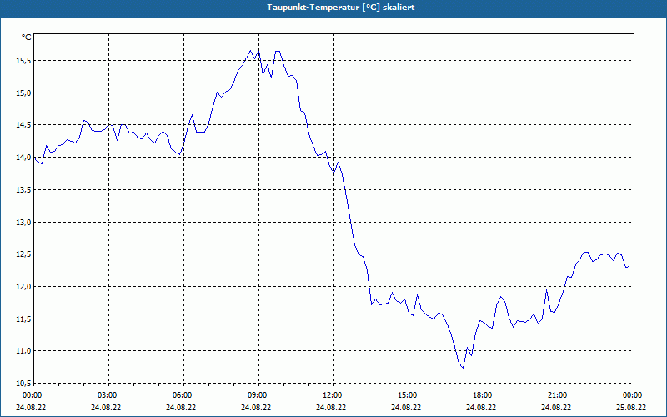Click the 13,5 y-axis label
This screenshot has width=667, height=417.
tap(23, 190)
